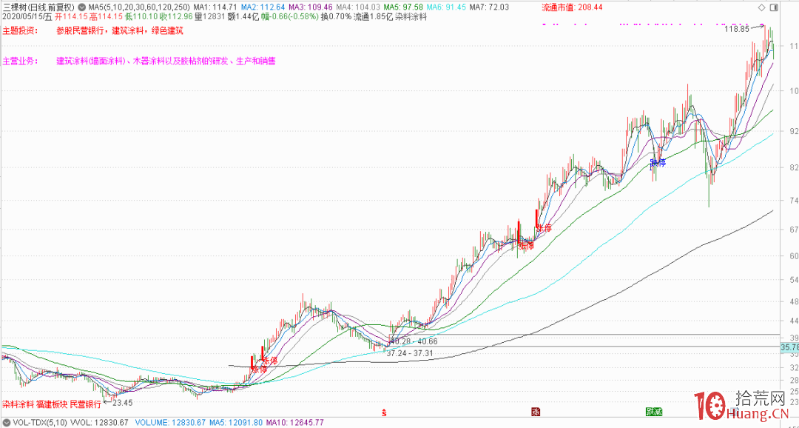The height and width of the screenshot is (428, 799).
Task: Click the date 2020/05/15/五
Action: [27, 17]
